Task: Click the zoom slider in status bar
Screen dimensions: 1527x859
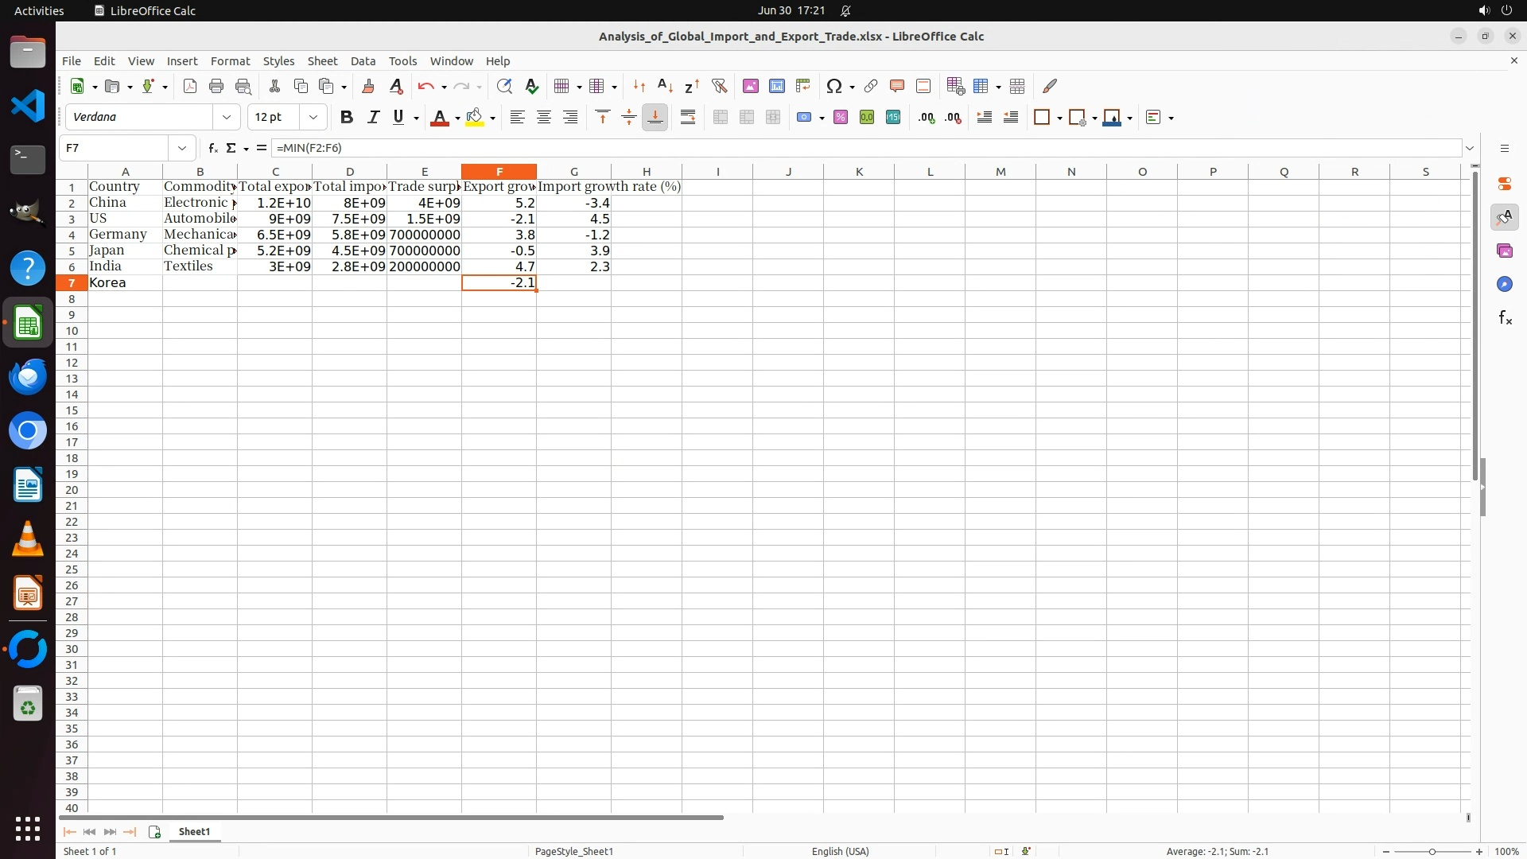Action: tap(1432, 851)
